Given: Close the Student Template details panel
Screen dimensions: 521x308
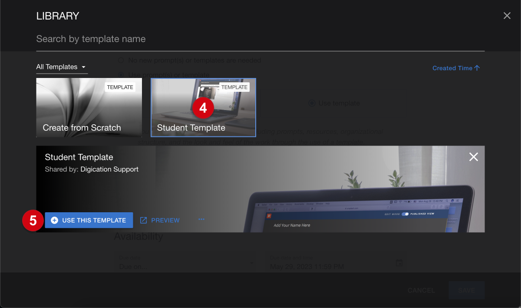Looking at the screenshot, I should pos(473,157).
